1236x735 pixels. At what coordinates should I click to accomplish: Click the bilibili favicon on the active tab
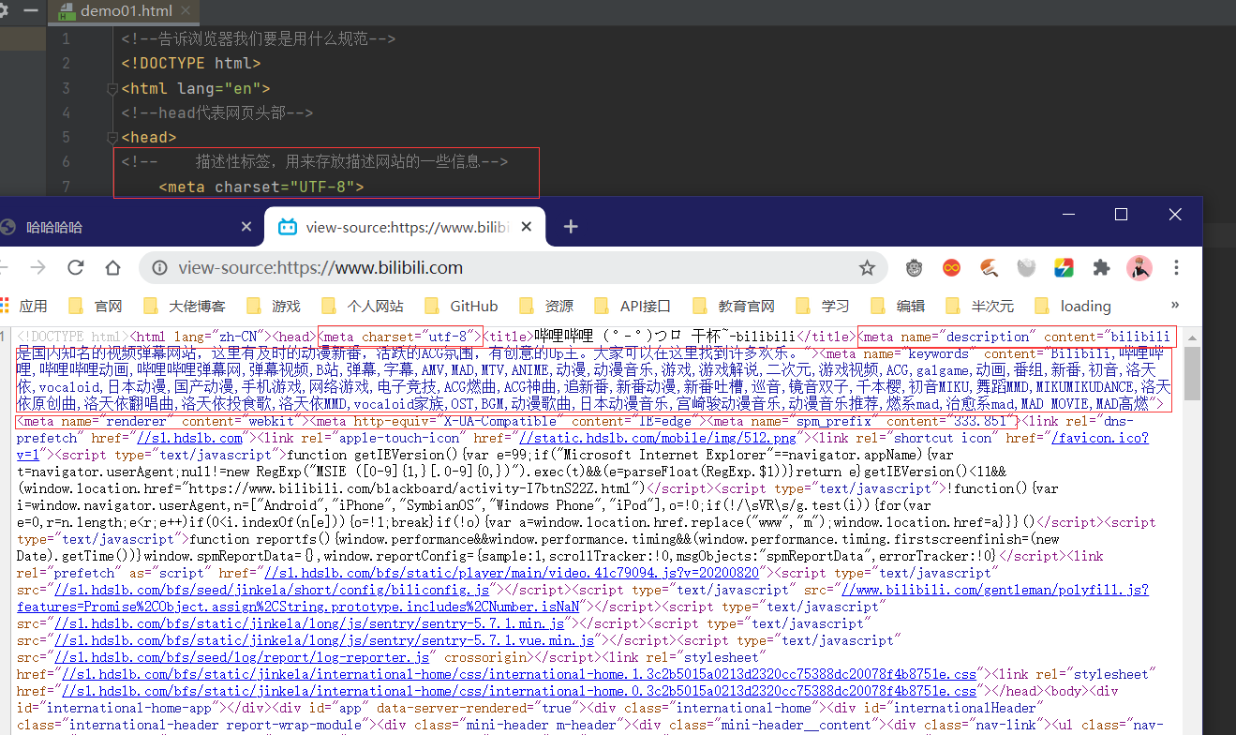tap(289, 227)
